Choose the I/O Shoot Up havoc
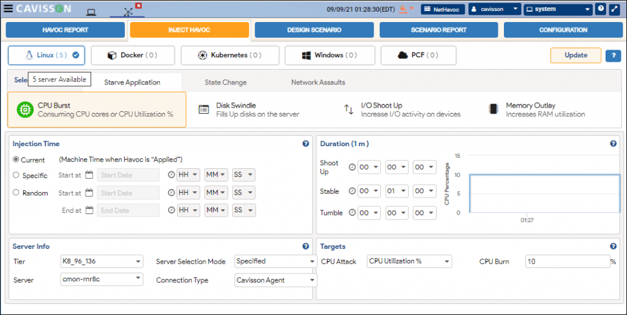Screen dimensions: 627x315 (402, 109)
